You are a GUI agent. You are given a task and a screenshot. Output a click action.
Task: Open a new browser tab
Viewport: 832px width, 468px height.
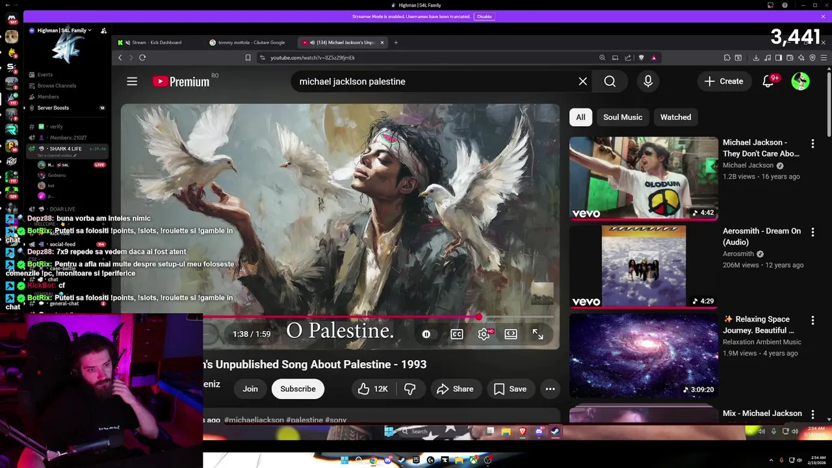(396, 42)
